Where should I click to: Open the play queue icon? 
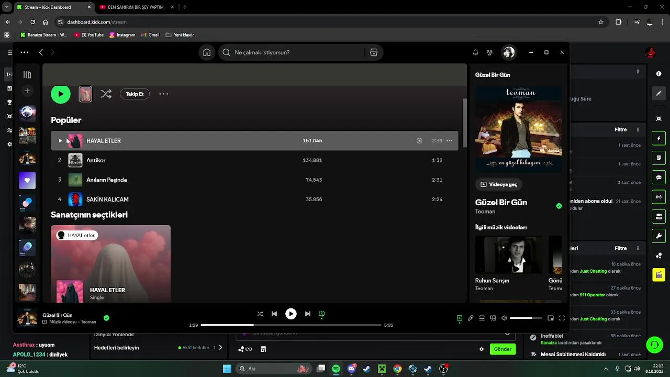tap(482, 318)
